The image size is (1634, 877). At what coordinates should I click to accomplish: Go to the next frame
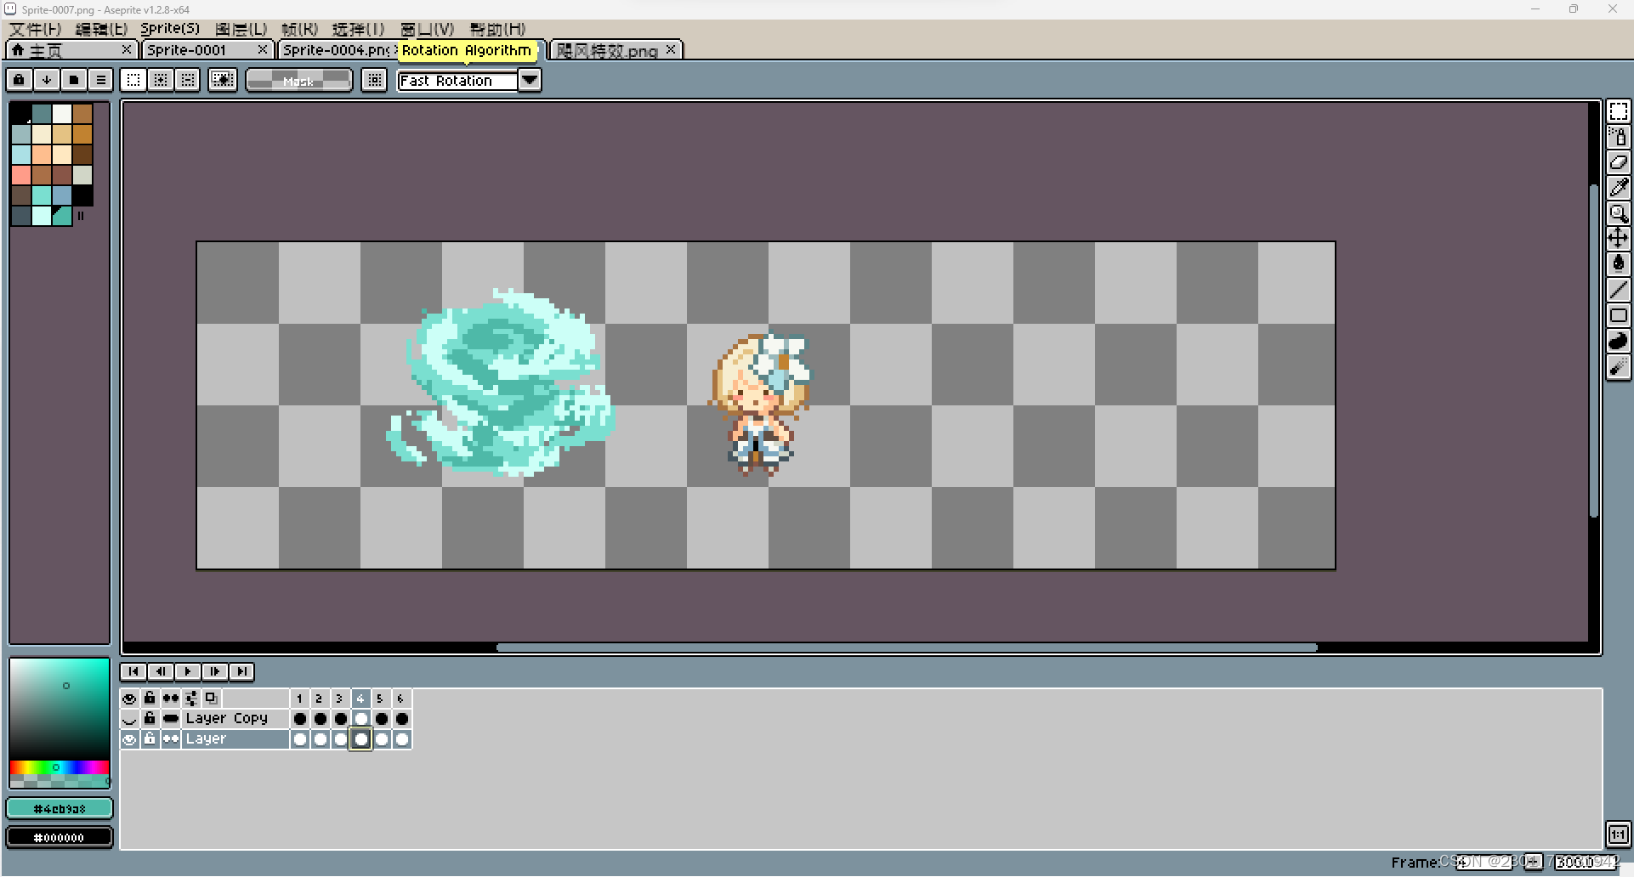tap(215, 671)
